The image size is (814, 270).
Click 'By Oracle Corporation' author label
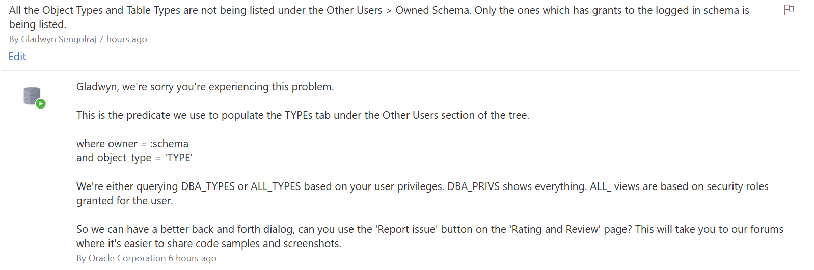[x=121, y=258]
